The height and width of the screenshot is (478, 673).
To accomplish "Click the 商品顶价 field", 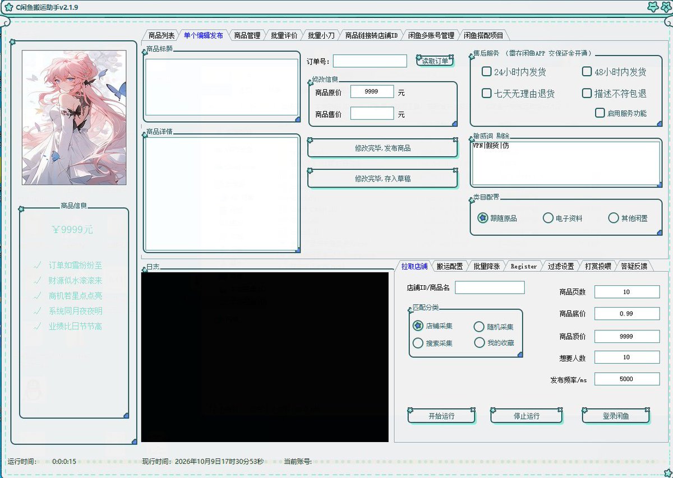I will (x=627, y=336).
